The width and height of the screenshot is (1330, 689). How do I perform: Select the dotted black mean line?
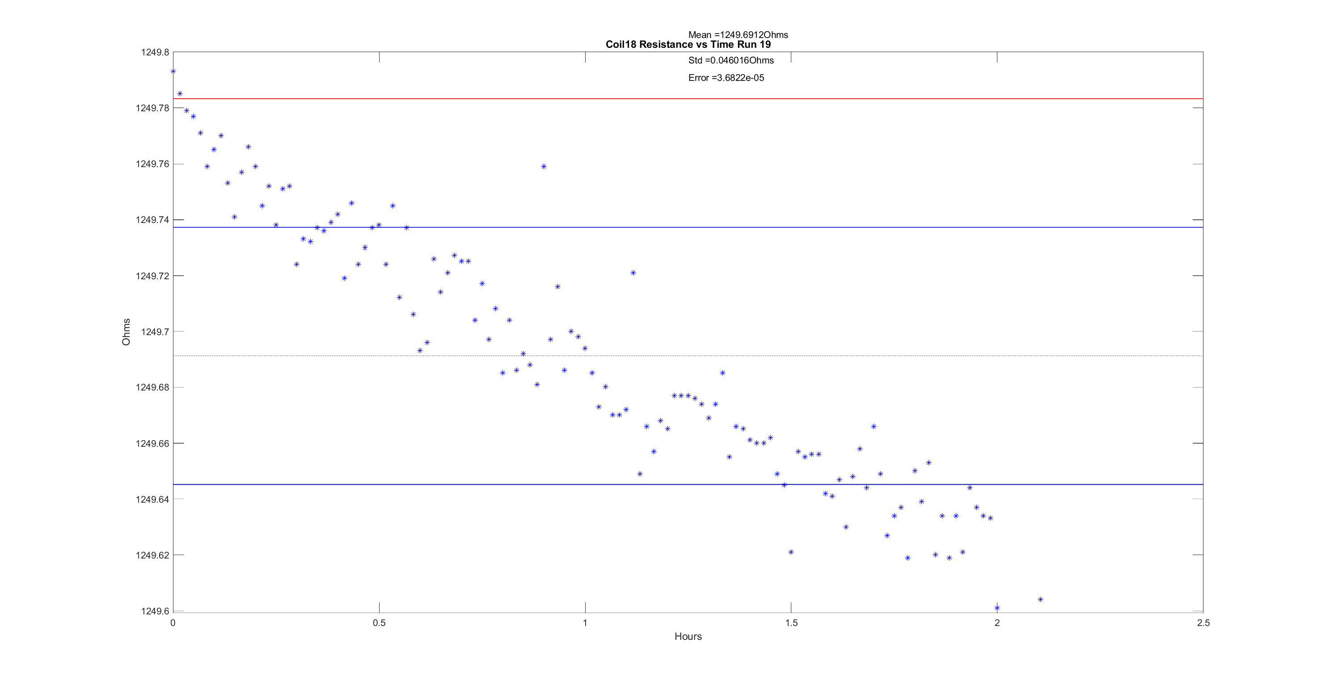[878, 356]
